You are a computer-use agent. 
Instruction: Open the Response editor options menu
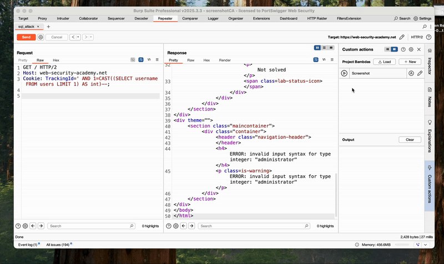pos(332,60)
